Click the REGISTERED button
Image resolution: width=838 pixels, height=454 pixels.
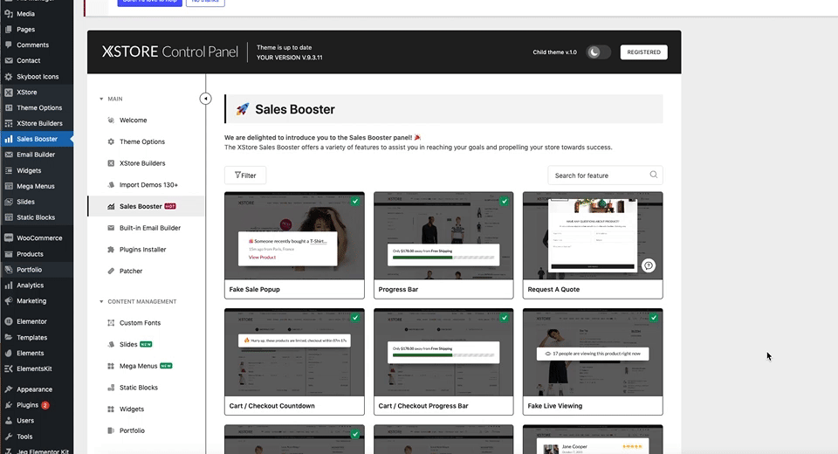643,52
